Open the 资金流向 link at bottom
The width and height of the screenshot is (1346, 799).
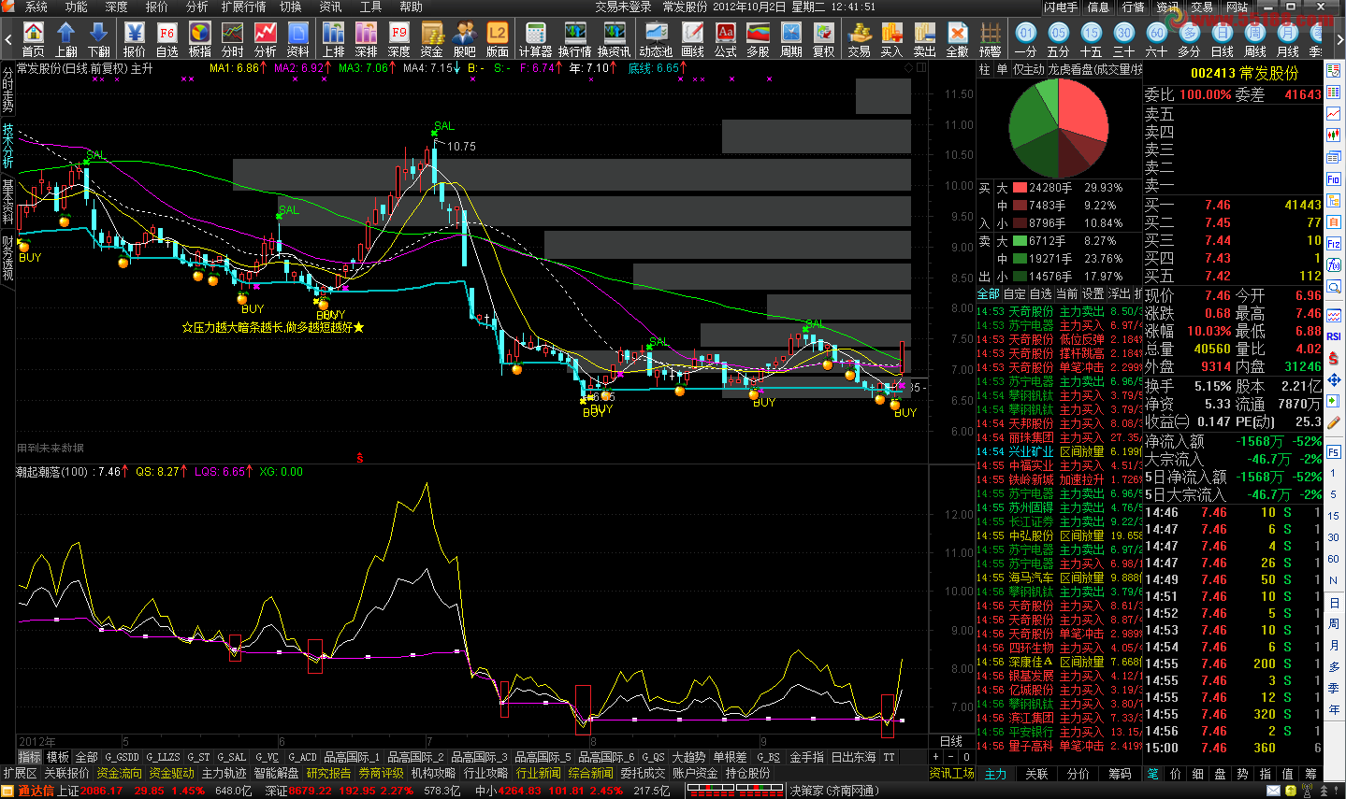click(x=119, y=774)
